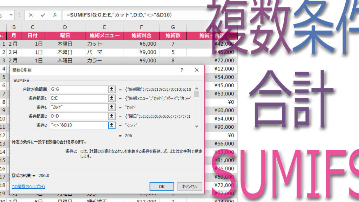Close the 関数の引数 dialog

coord(197,70)
